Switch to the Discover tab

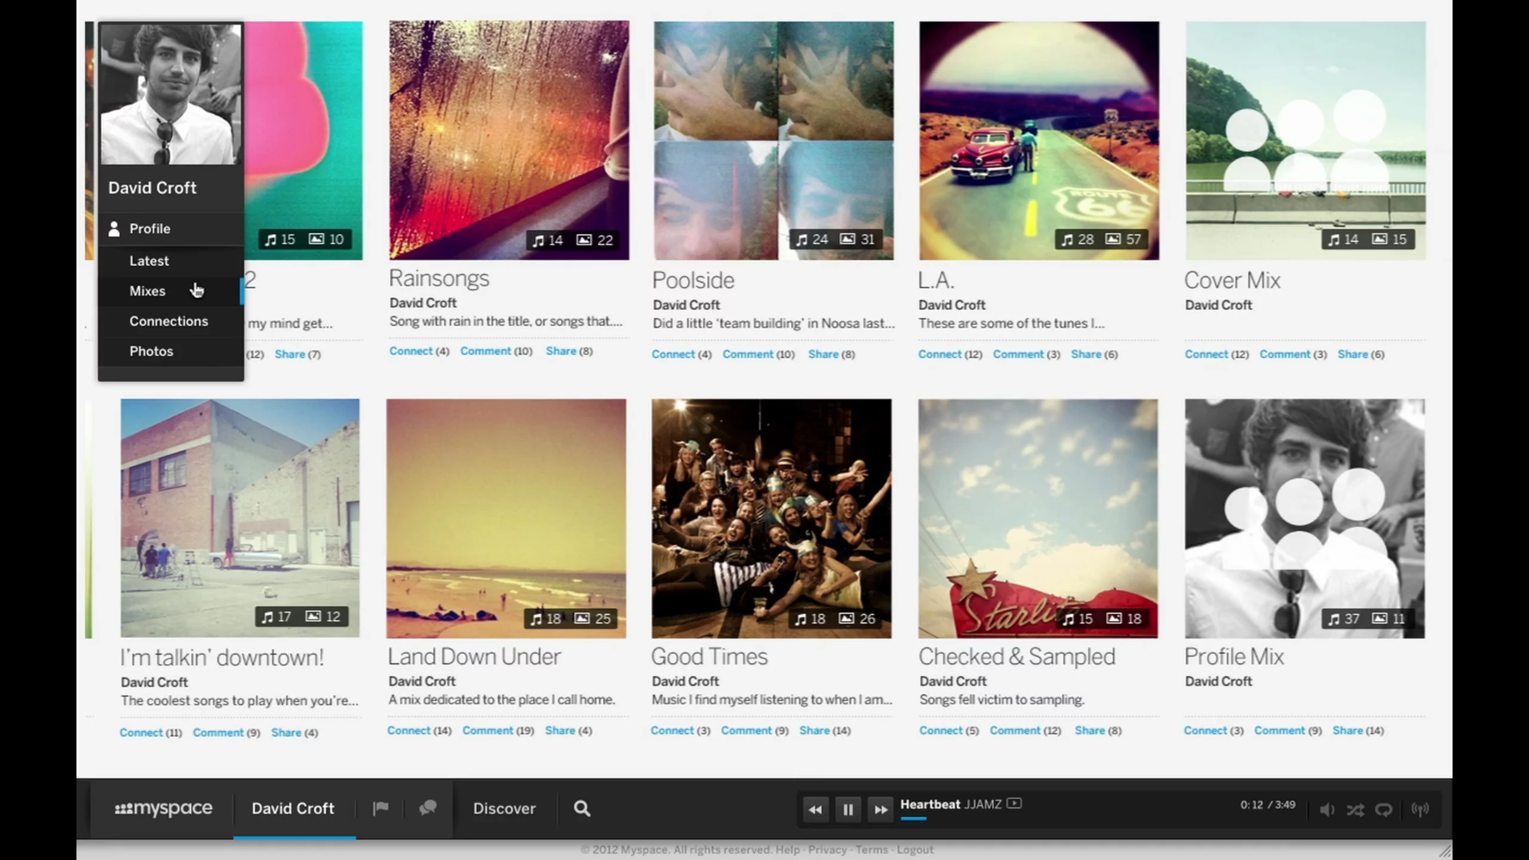pos(505,808)
